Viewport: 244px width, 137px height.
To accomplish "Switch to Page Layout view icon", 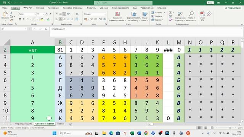I will 205,128.
